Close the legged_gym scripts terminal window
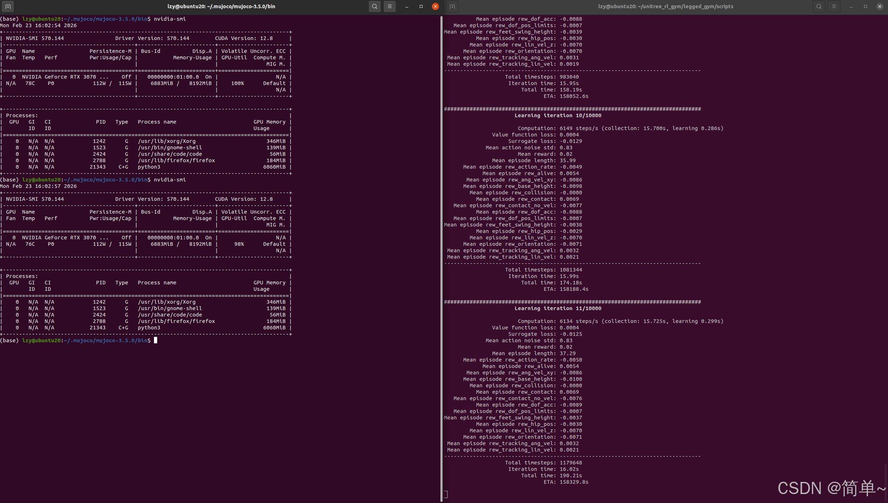The image size is (888, 503). click(879, 6)
